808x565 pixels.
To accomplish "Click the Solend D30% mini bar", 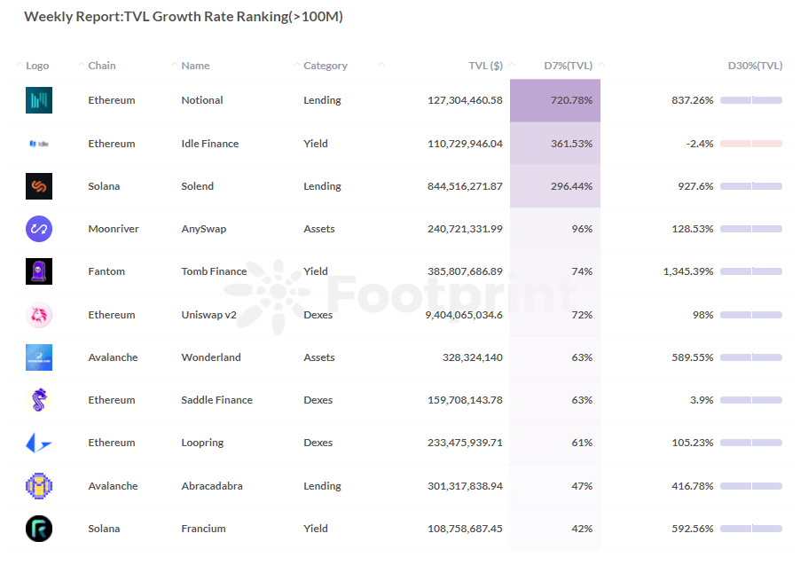I will (x=751, y=186).
